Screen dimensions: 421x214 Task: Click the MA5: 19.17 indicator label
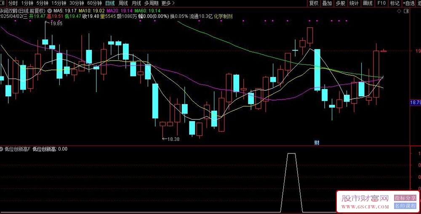coord(65,11)
